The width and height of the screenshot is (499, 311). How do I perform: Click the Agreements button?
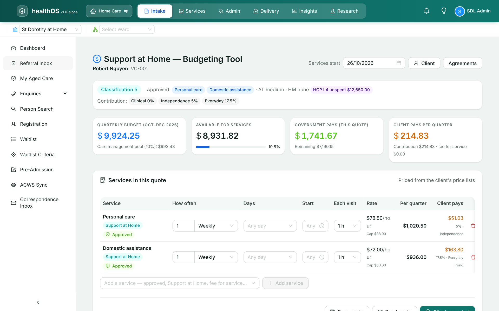click(463, 63)
